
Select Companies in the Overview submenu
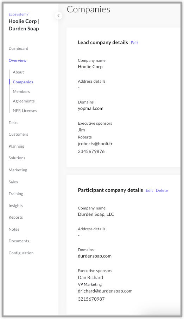coord(23,82)
